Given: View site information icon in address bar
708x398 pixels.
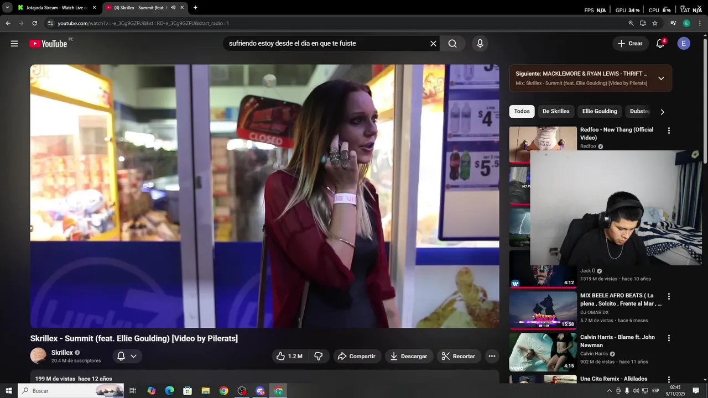Looking at the screenshot, I should tap(50, 23).
